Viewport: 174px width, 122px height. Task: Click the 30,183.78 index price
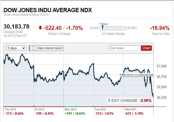16,27
